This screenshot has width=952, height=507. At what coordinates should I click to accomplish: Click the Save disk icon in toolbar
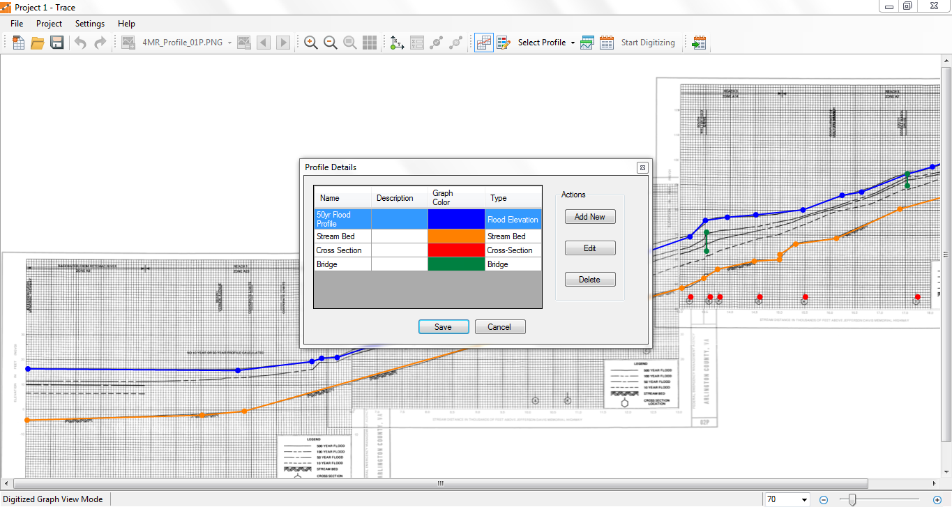pyautogui.click(x=57, y=43)
